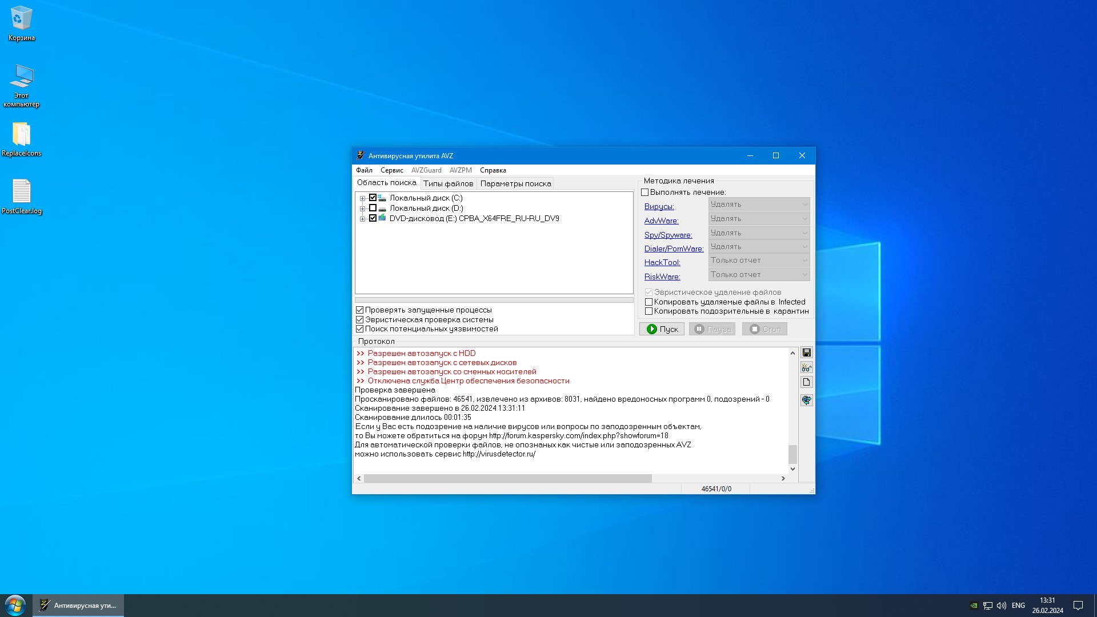Image resolution: width=1097 pixels, height=617 pixels.
Task: Open the RiskWare action dropdown
Action: 759,275
